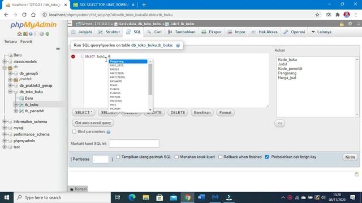Open the browser extensions puzzle icon

point(338,15)
